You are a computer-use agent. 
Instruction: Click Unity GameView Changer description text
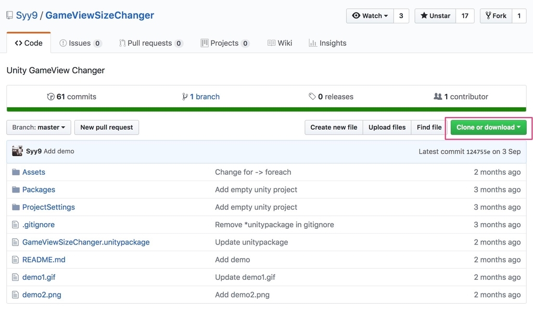56,70
